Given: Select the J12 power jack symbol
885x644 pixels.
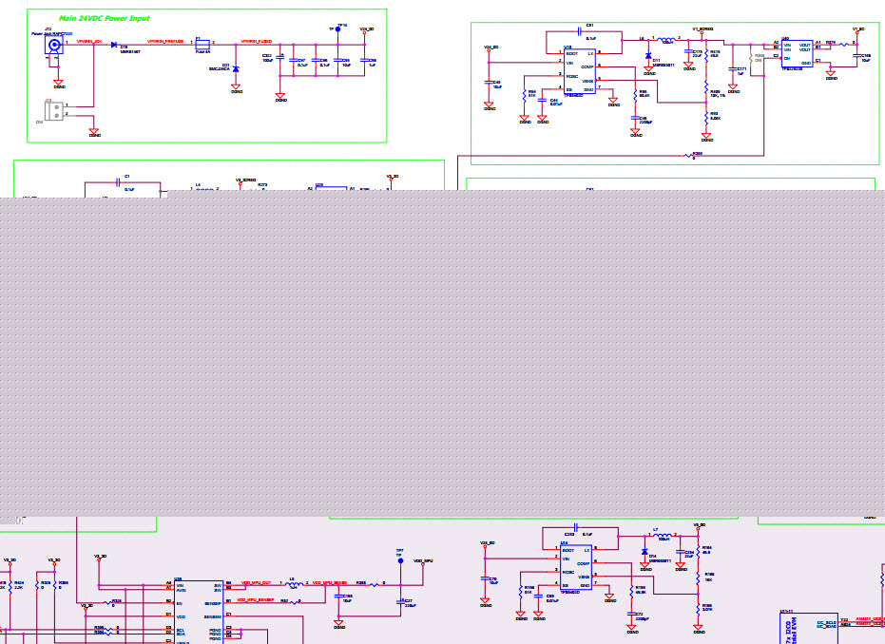Looking at the screenshot, I should 57,44.
